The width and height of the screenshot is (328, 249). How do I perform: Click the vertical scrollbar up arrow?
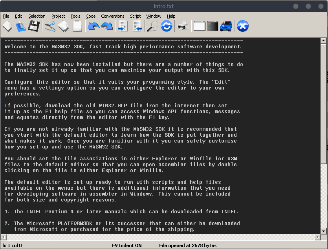click(x=323, y=41)
